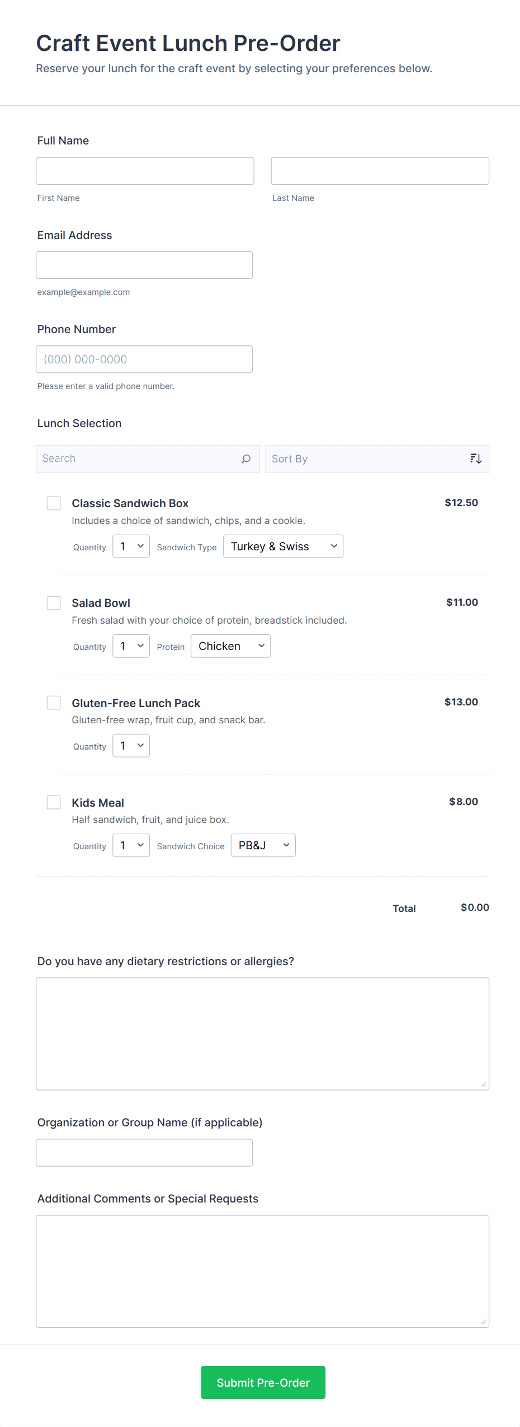
Task: Open the PB&J sandwich choice dropdown
Action: [263, 845]
